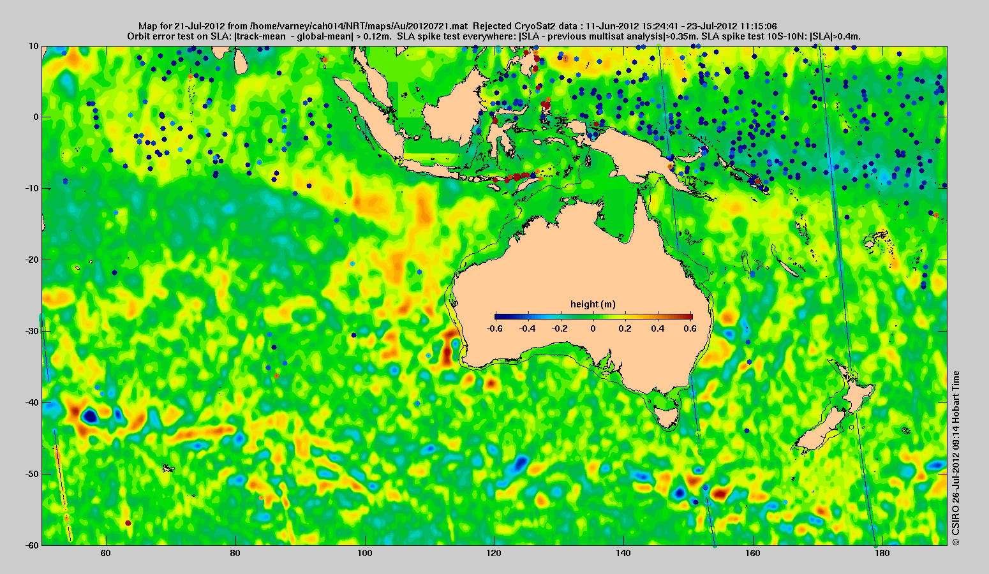The image size is (989, 574).
Task: Click the longitude 60 axis label
Action: (x=106, y=553)
